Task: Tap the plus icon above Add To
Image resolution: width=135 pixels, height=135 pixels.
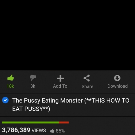Action: (60, 78)
